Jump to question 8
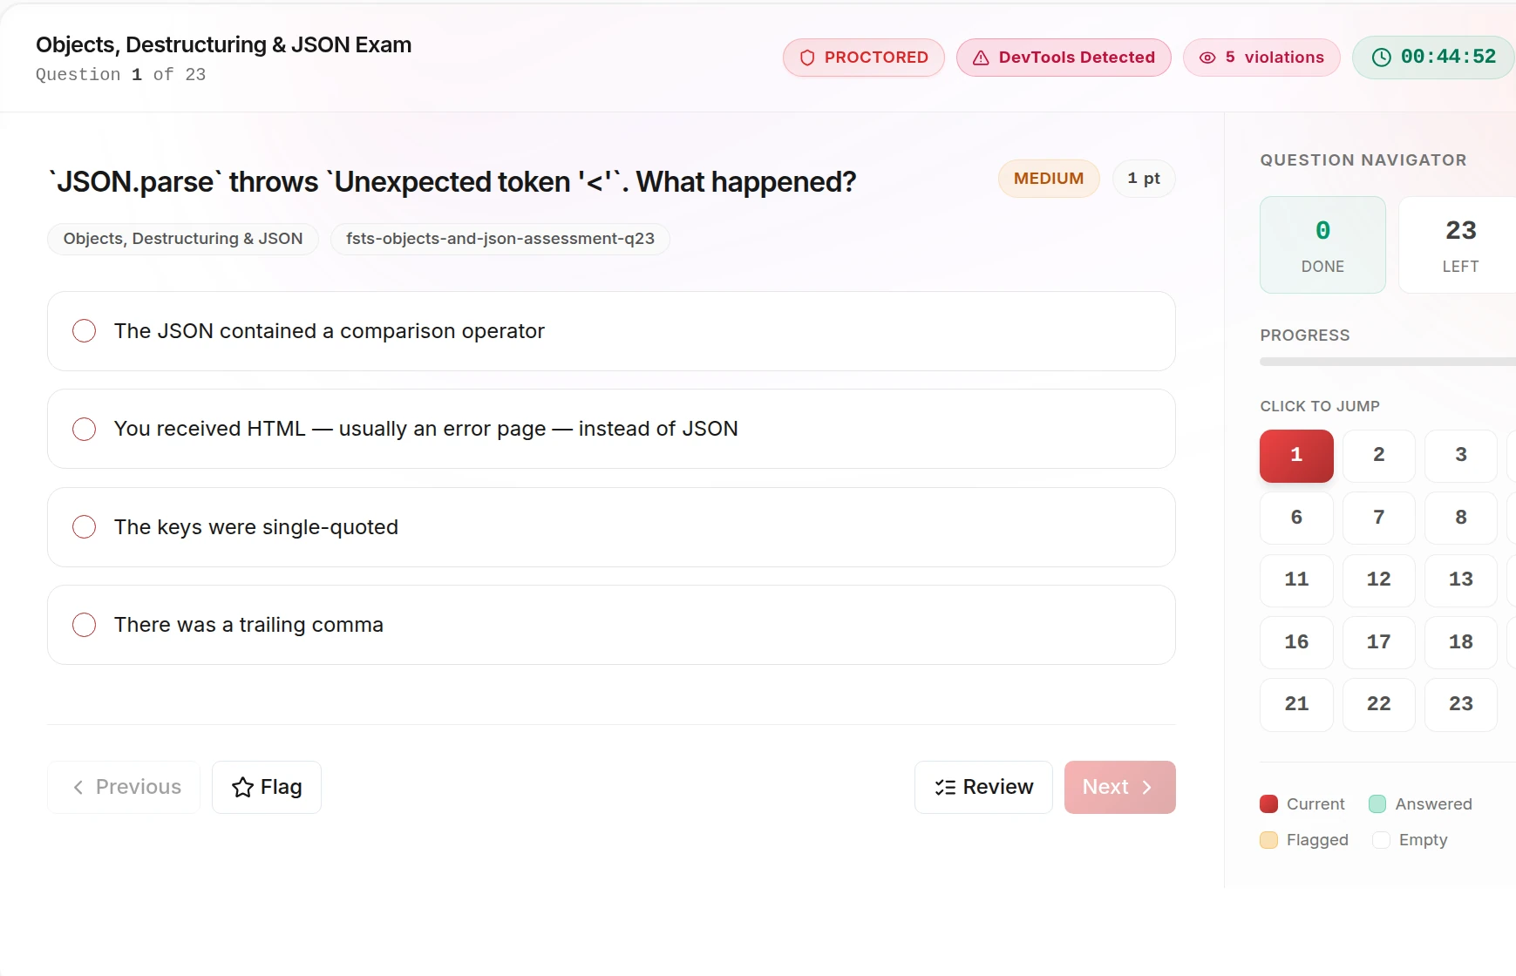 point(1461,518)
